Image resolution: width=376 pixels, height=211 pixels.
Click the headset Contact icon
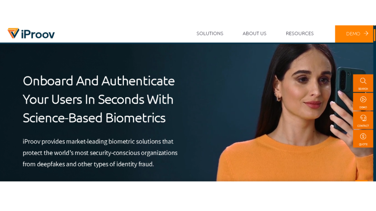363,118
